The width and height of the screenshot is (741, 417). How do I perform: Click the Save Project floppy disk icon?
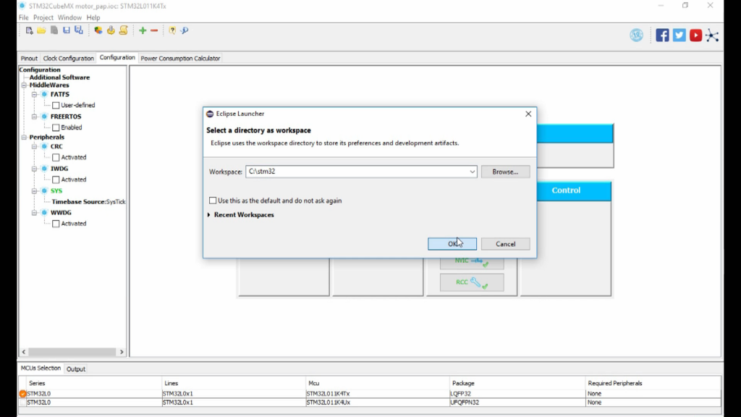(67, 30)
